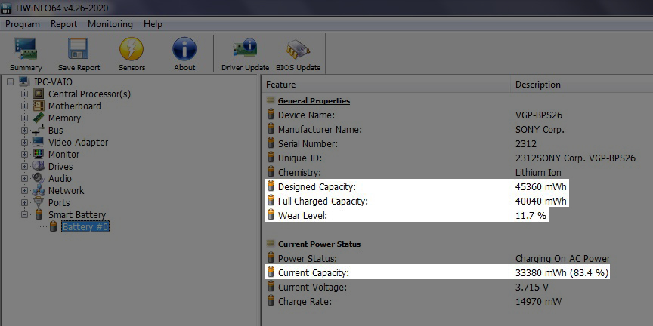The height and width of the screenshot is (326, 653).
Task: Click the 45360 mWh value
Action: [540, 186]
